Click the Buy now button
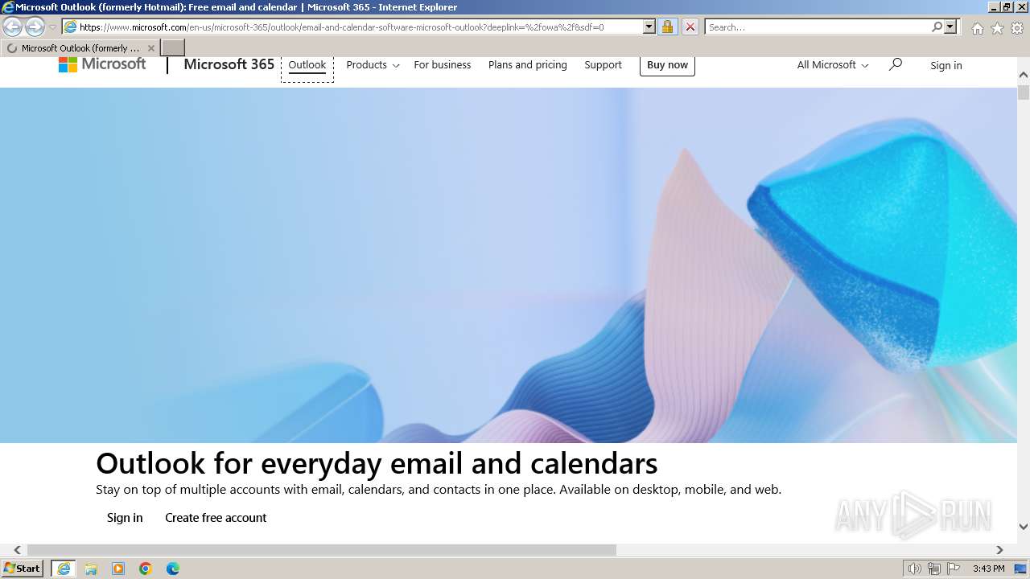Viewport: 1030px width, 579px height. (667, 65)
